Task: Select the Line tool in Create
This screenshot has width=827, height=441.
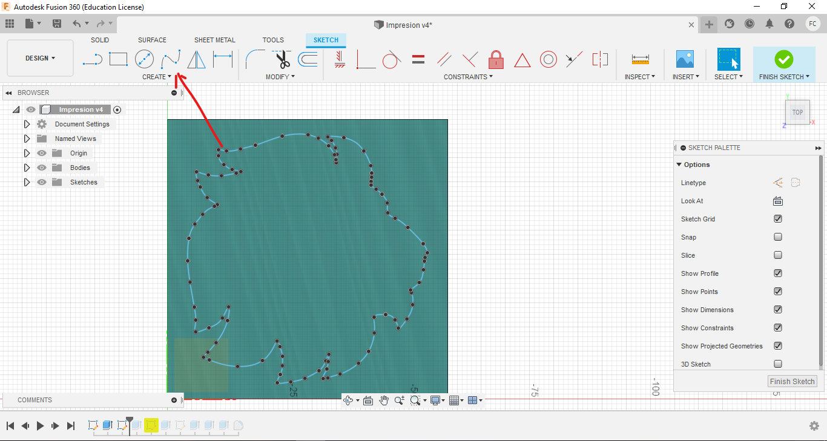Action: (x=92, y=59)
